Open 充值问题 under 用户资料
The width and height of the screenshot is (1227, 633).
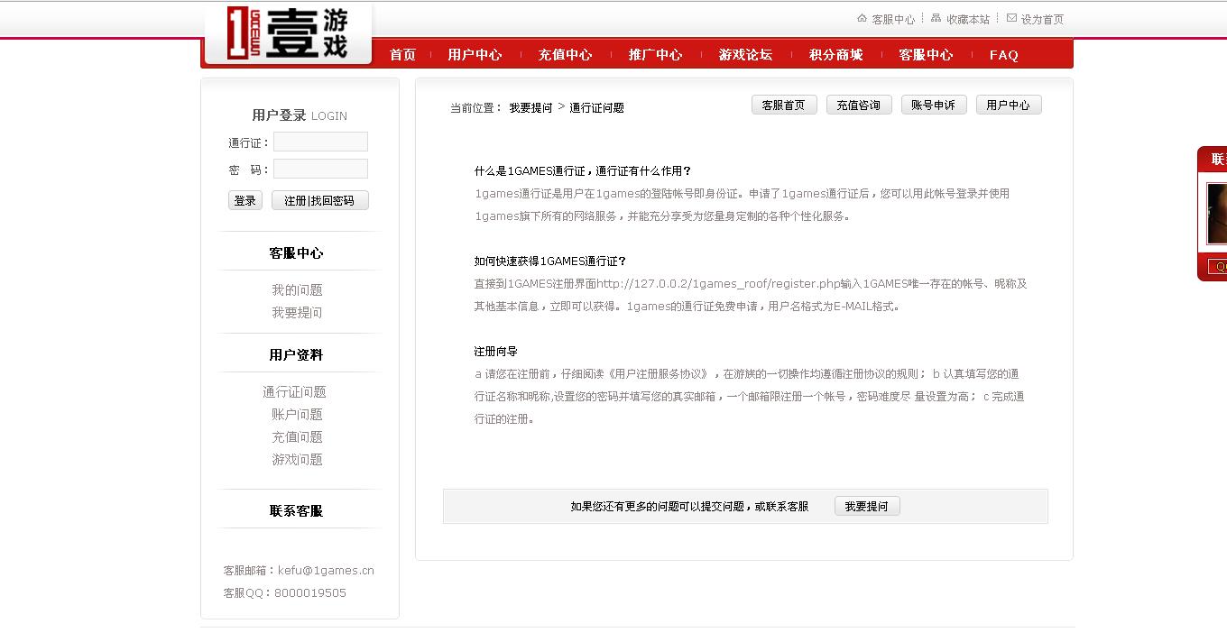point(298,436)
